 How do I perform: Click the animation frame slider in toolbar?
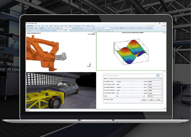tap(61, 31)
